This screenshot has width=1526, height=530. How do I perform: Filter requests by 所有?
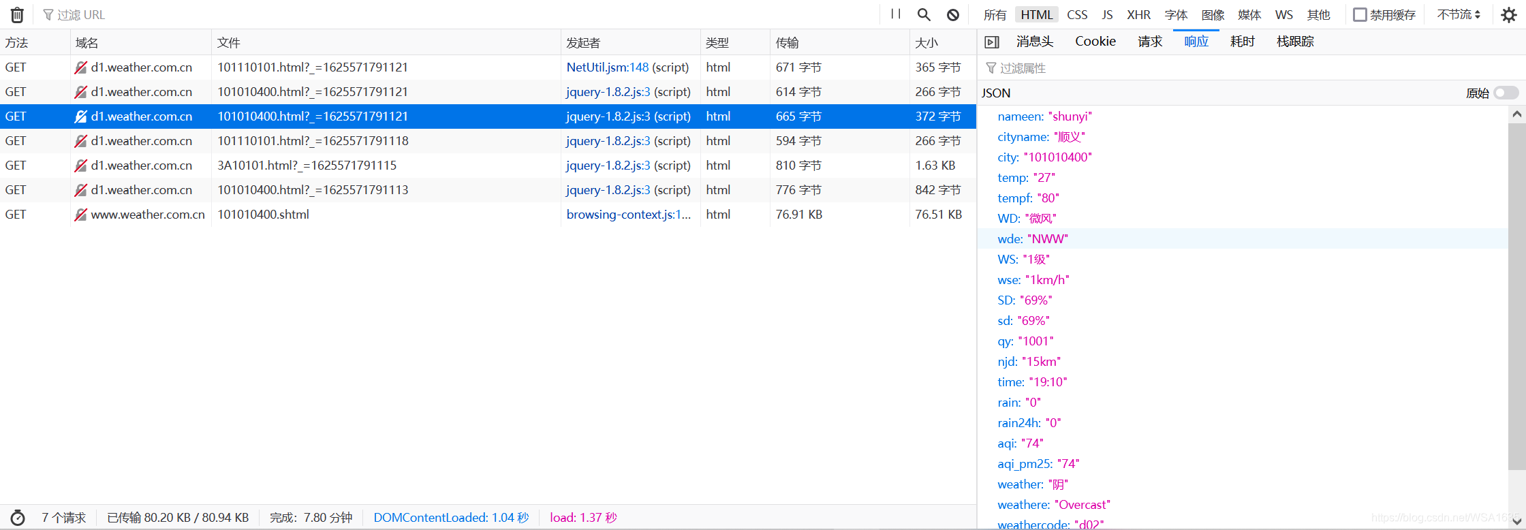pyautogui.click(x=995, y=14)
